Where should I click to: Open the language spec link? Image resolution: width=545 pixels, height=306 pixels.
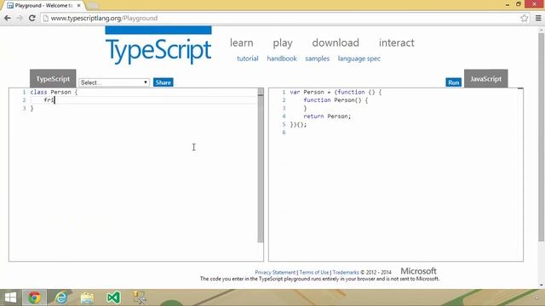coord(359,59)
